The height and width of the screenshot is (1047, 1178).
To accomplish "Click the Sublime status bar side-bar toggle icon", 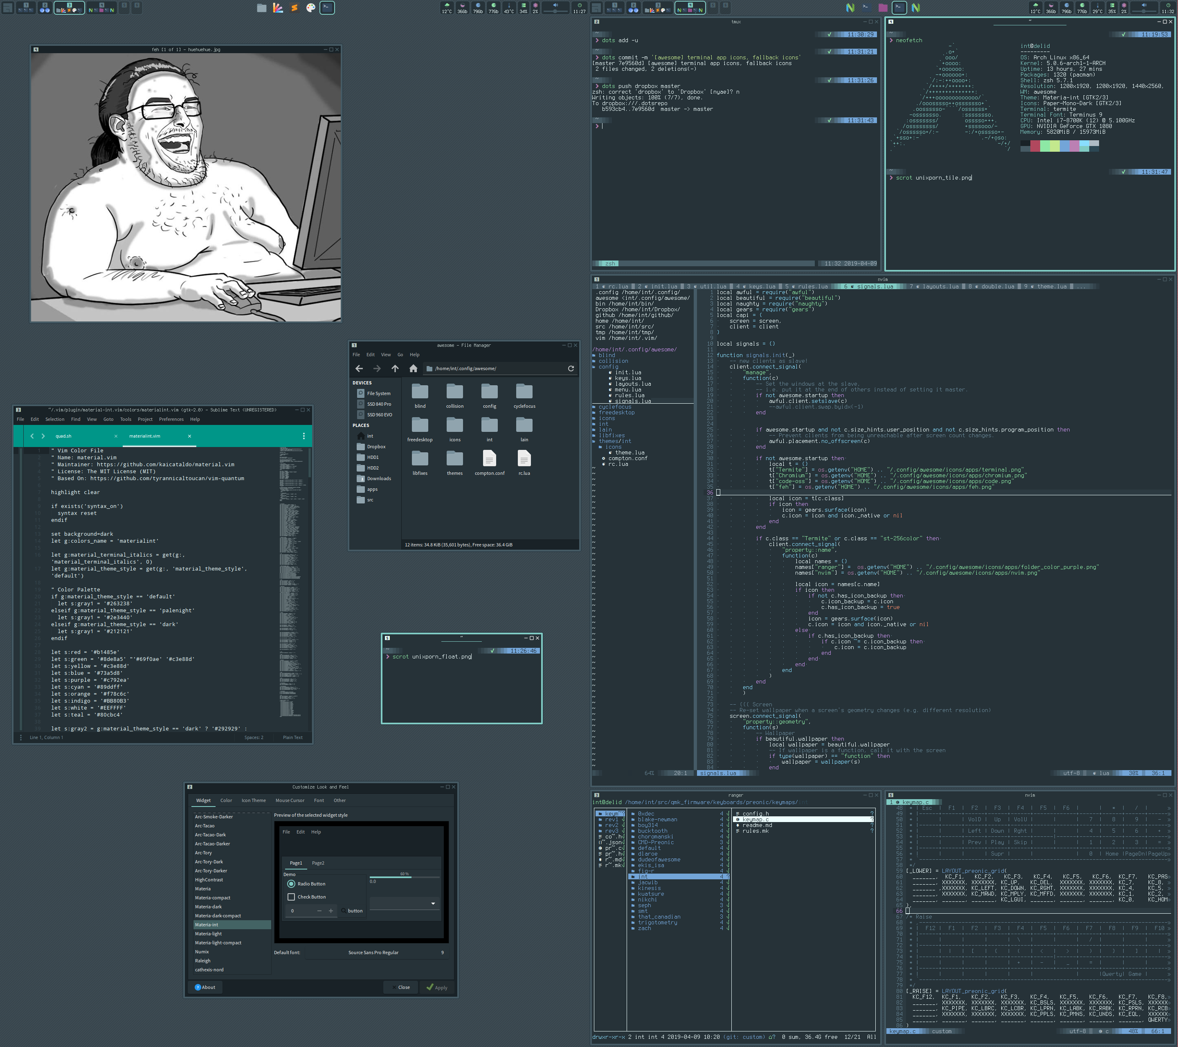I will tap(21, 737).
